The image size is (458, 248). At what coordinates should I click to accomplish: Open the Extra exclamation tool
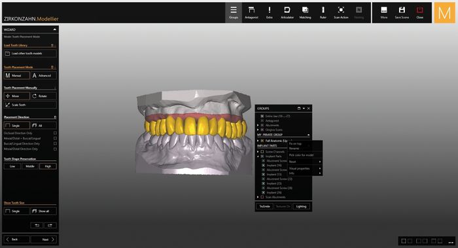[270, 13]
